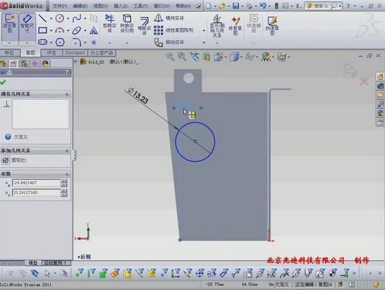Open the 视图(V) menu

[x=101, y=5]
